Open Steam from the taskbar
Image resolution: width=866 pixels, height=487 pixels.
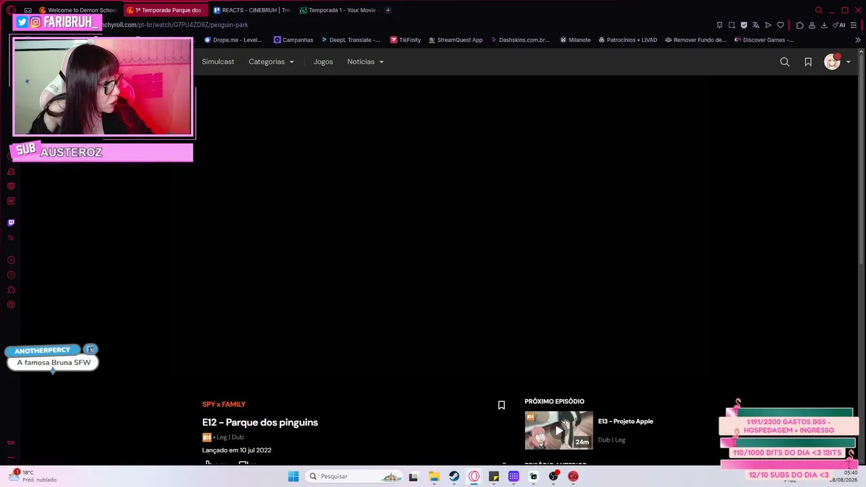[454, 476]
